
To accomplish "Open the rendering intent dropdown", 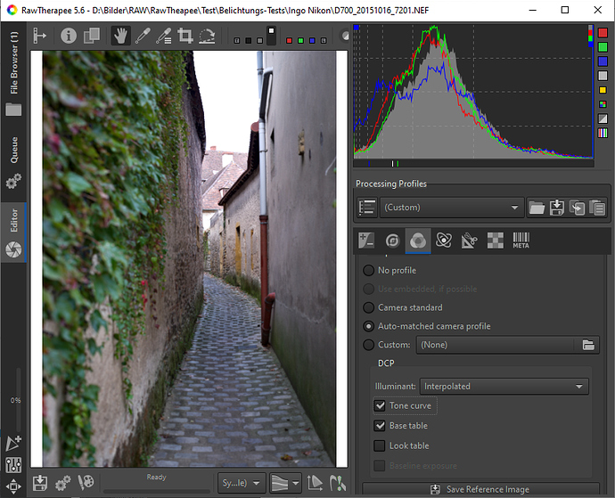I will click(285, 483).
